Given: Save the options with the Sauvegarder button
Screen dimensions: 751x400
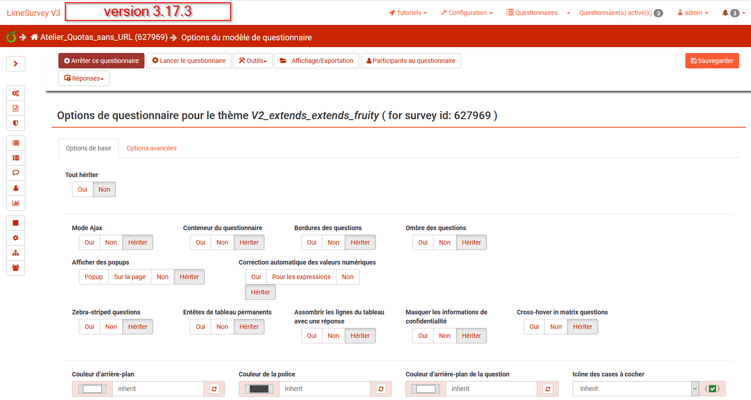Looking at the screenshot, I should (x=712, y=61).
